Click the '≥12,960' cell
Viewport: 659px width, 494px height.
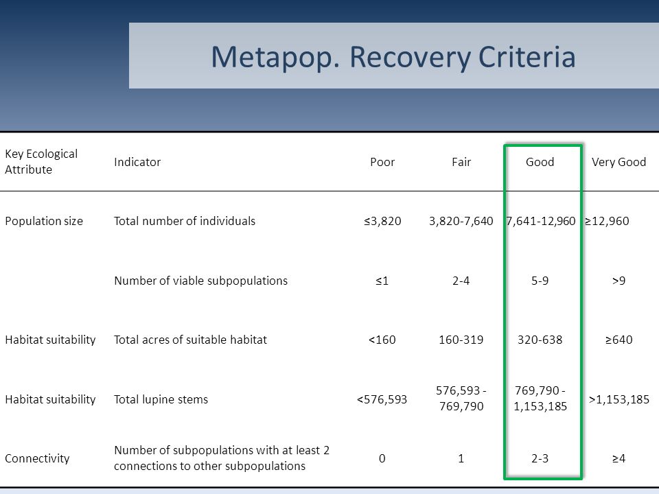[x=607, y=221]
